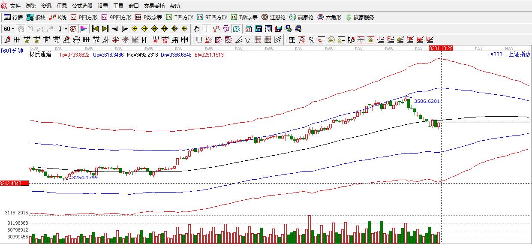Image resolution: width=532 pixels, height=244 pixels.
Task: Click the calculator icon in the toolbar
Action: (x=258, y=29)
